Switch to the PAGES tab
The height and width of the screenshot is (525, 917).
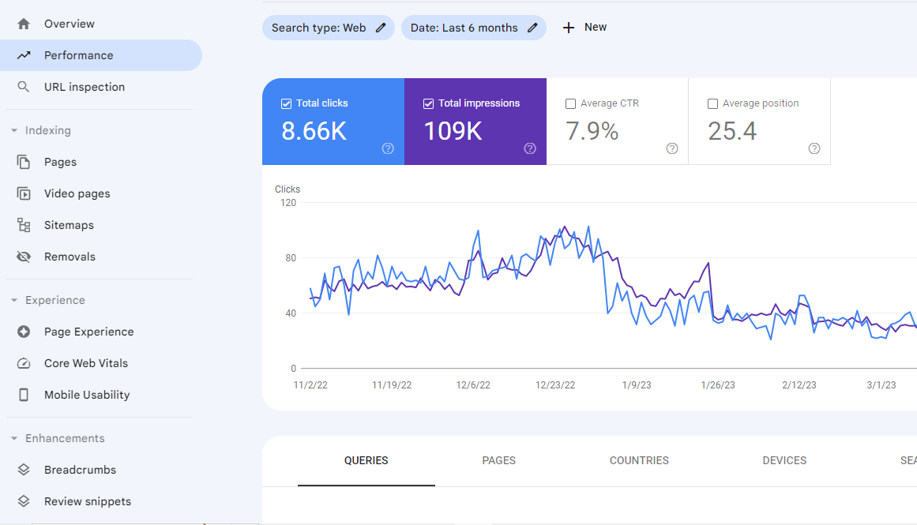coord(499,461)
